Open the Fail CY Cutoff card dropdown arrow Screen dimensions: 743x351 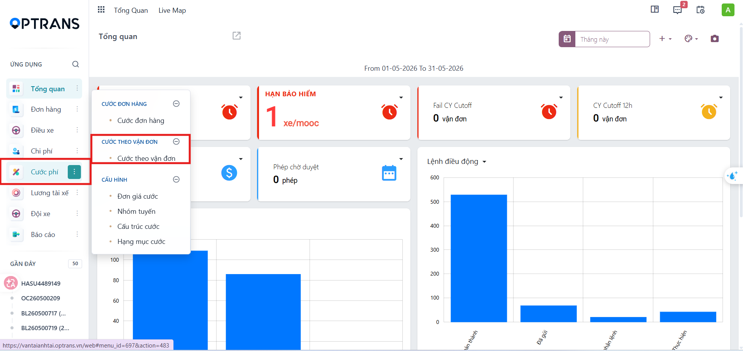click(x=561, y=97)
